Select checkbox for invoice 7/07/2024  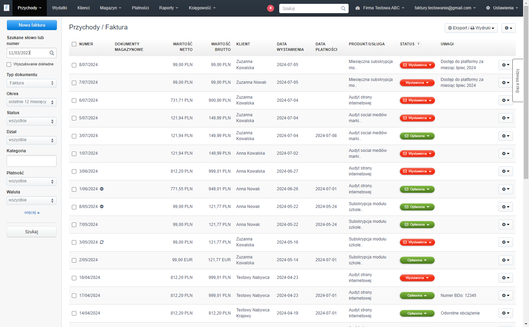(74, 83)
